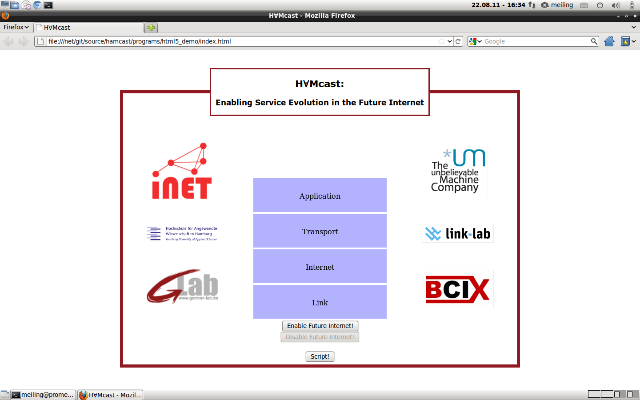This screenshot has height=400, width=640.
Task: Click the Firefox icon in title bar
Action: tap(5, 16)
